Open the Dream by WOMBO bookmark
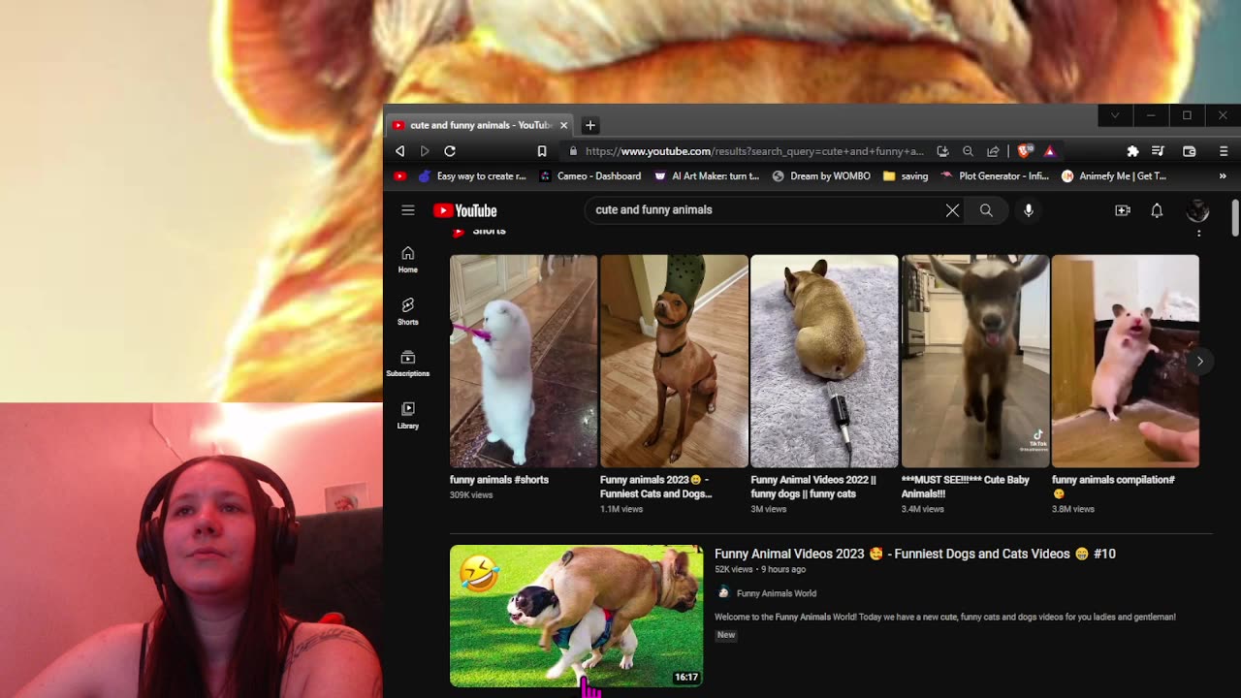Viewport: 1241px width, 698px height. tap(820, 176)
